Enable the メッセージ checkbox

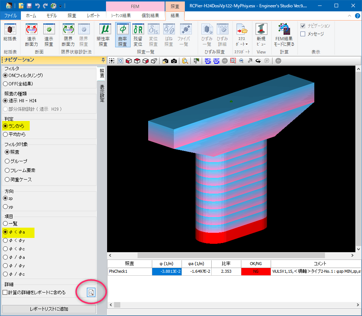click(303, 34)
